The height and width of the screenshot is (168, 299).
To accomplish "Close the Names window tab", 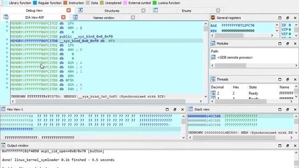I will tap(133, 18).
